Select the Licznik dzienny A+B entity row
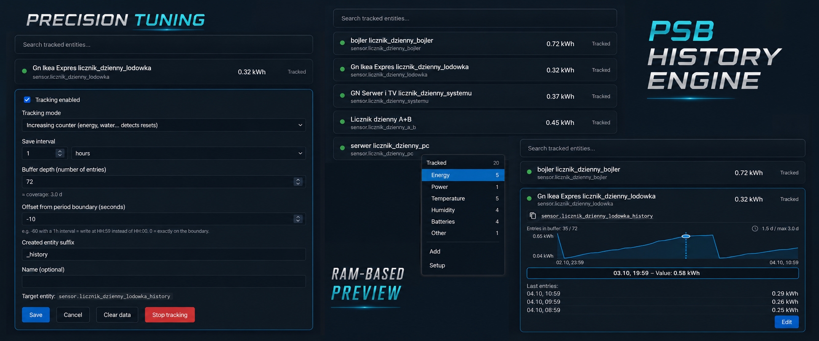Screen dimensions: 819x341 pyautogui.click(x=475, y=123)
